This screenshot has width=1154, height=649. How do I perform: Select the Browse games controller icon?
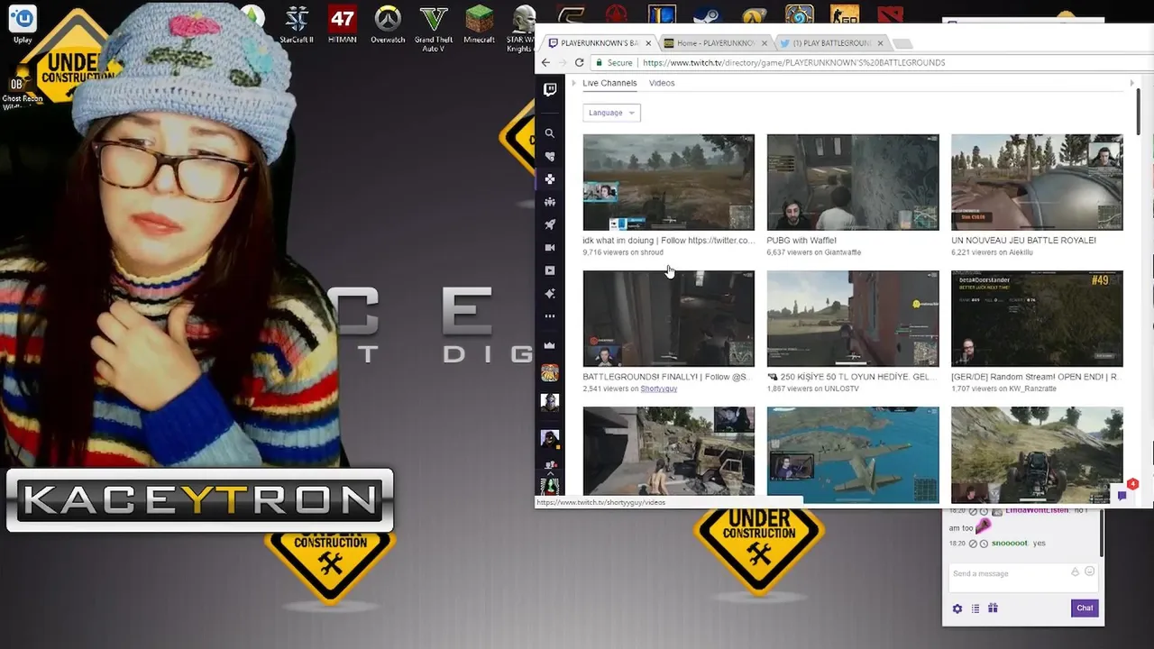(x=549, y=179)
